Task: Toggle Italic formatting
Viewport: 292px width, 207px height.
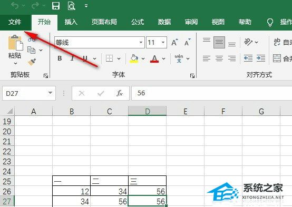Action: point(72,58)
